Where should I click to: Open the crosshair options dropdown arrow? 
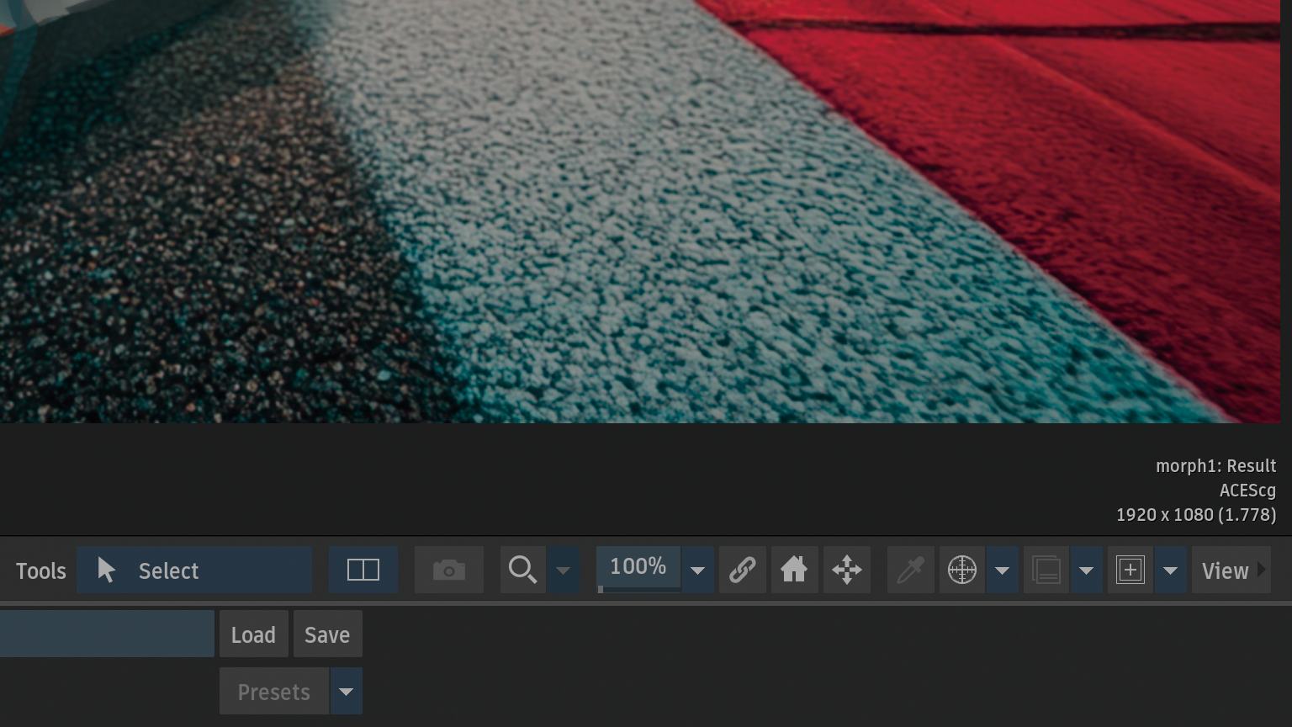pyautogui.click(x=1002, y=570)
